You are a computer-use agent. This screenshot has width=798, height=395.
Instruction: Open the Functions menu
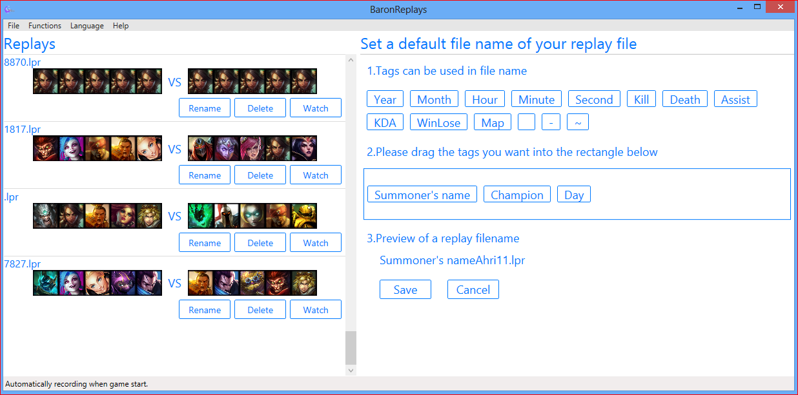click(45, 26)
